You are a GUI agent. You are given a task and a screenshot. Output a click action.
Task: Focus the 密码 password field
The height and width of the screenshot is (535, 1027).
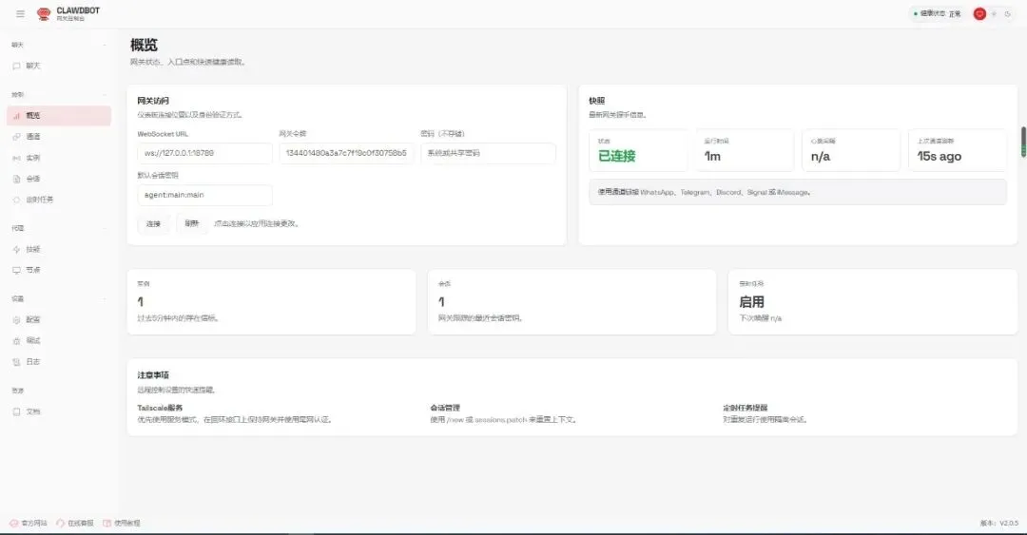click(x=488, y=153)
